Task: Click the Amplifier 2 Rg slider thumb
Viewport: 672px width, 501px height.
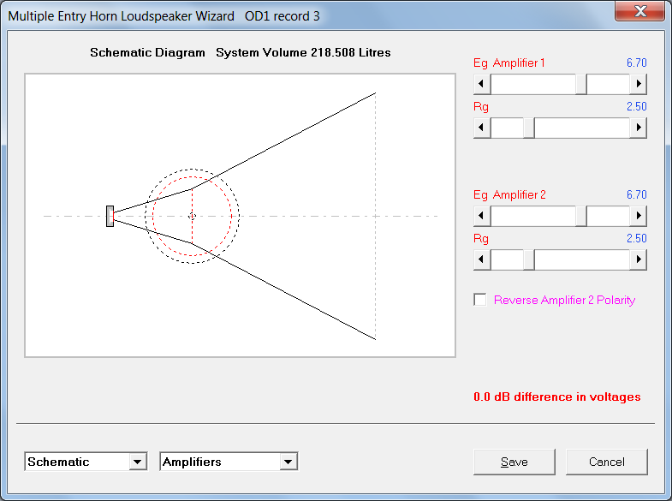Action: [x=529, y=259]
